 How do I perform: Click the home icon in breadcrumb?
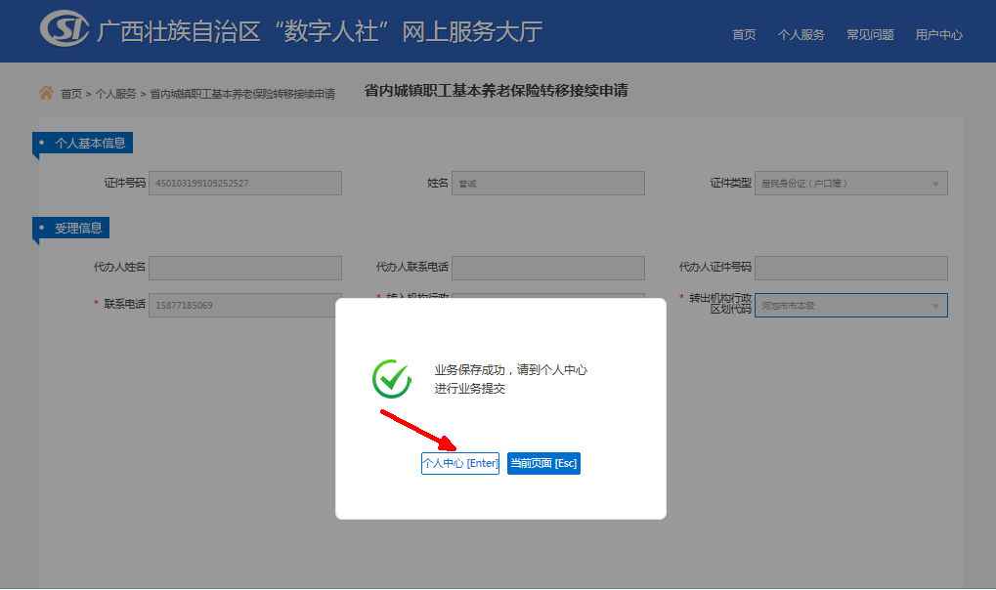pos(46,93)
